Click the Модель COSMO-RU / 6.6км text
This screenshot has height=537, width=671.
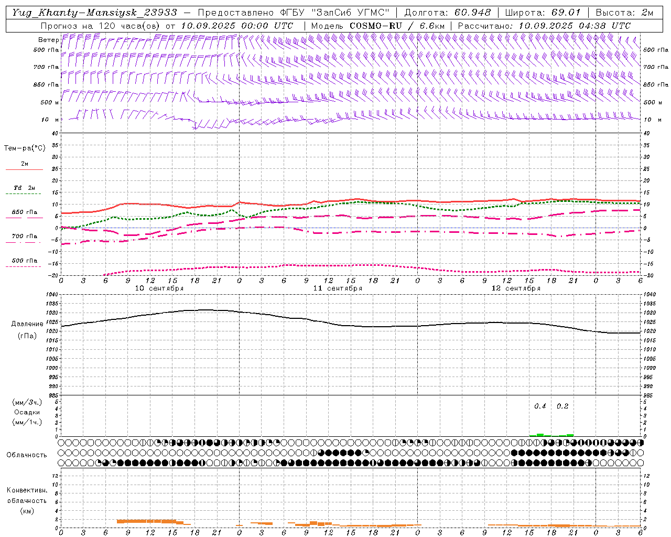click(377, 25)
